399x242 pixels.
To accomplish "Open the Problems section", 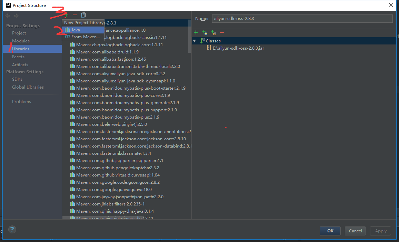I will tap(21, 102).
